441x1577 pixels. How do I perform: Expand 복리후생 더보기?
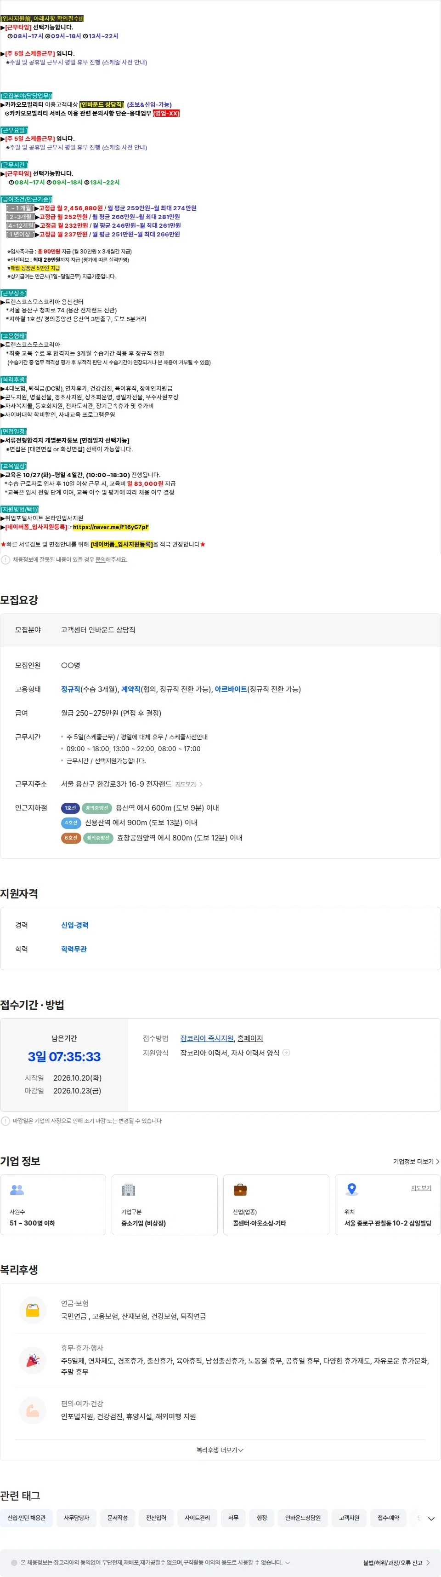click(220, 1450)
